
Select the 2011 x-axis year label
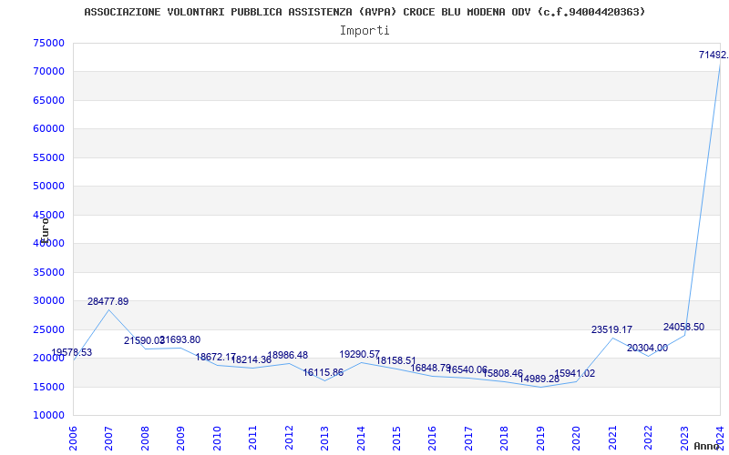pos(253,439)
